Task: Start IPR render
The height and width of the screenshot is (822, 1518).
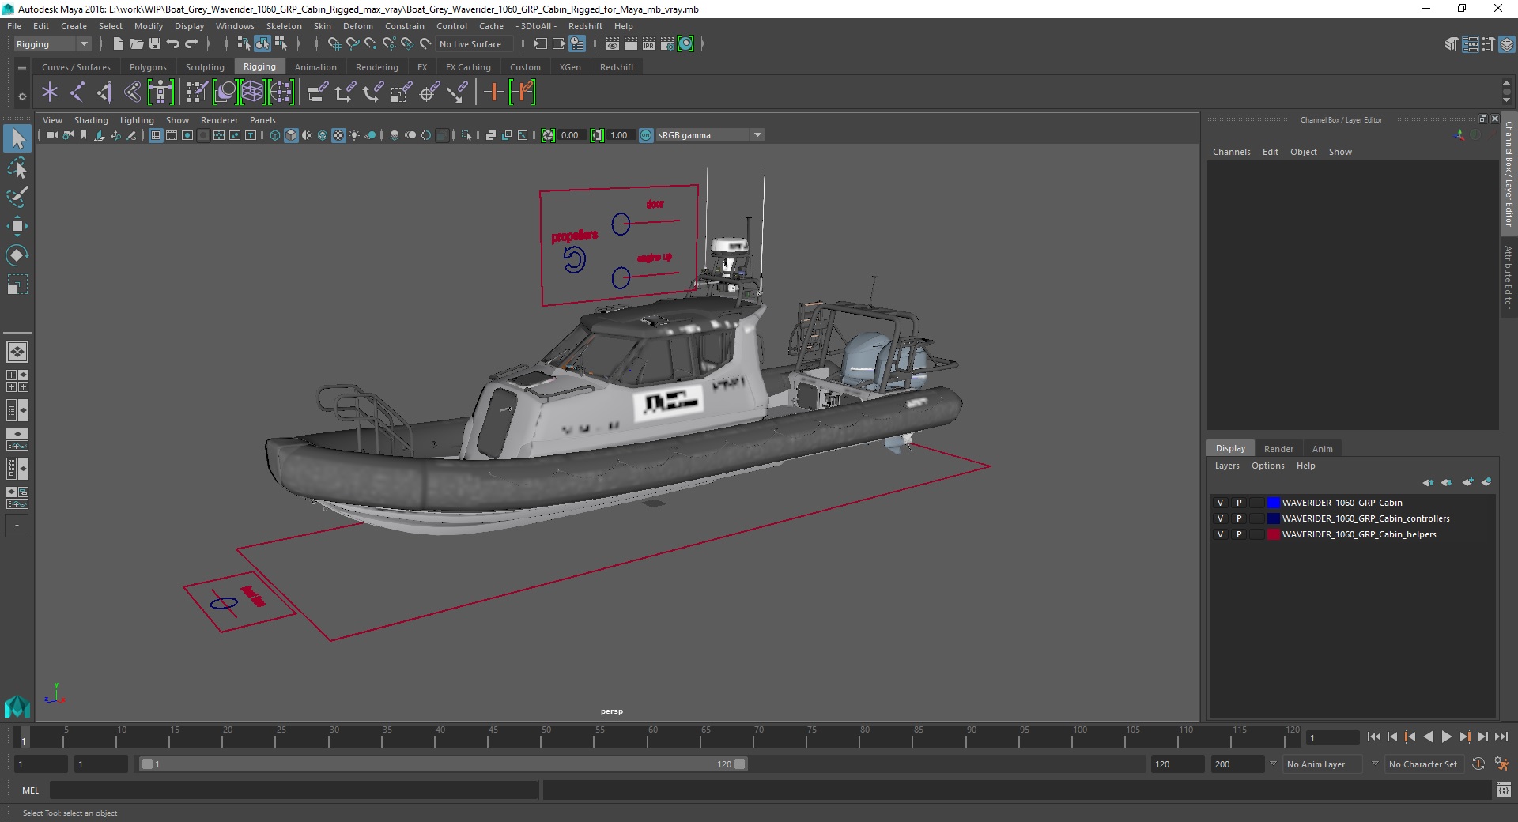Action: [x=649, y=44]
